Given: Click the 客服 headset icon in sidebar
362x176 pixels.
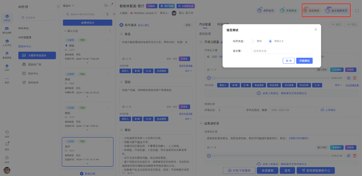Looking at the screenshot, I should coord(7,132).
